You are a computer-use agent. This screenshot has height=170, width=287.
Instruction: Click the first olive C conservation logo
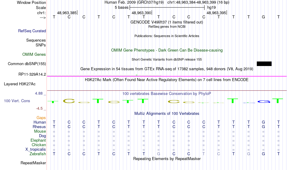click(x=69, y=101)
